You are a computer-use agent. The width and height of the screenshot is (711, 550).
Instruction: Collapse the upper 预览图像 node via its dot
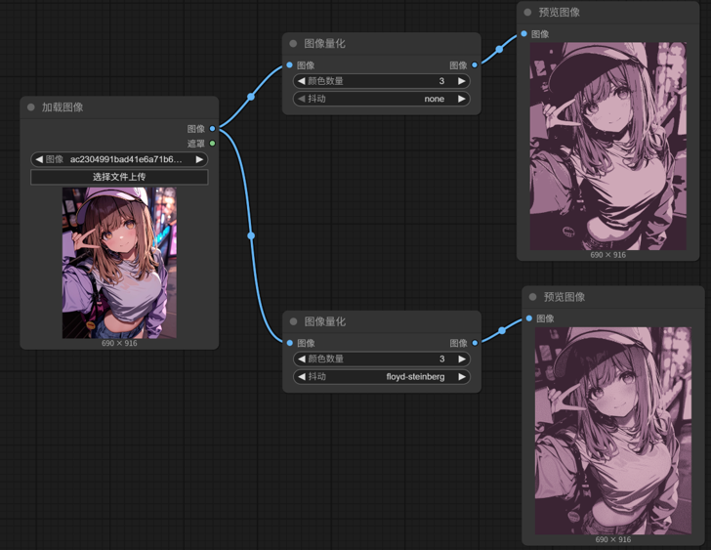coord(527,13)
